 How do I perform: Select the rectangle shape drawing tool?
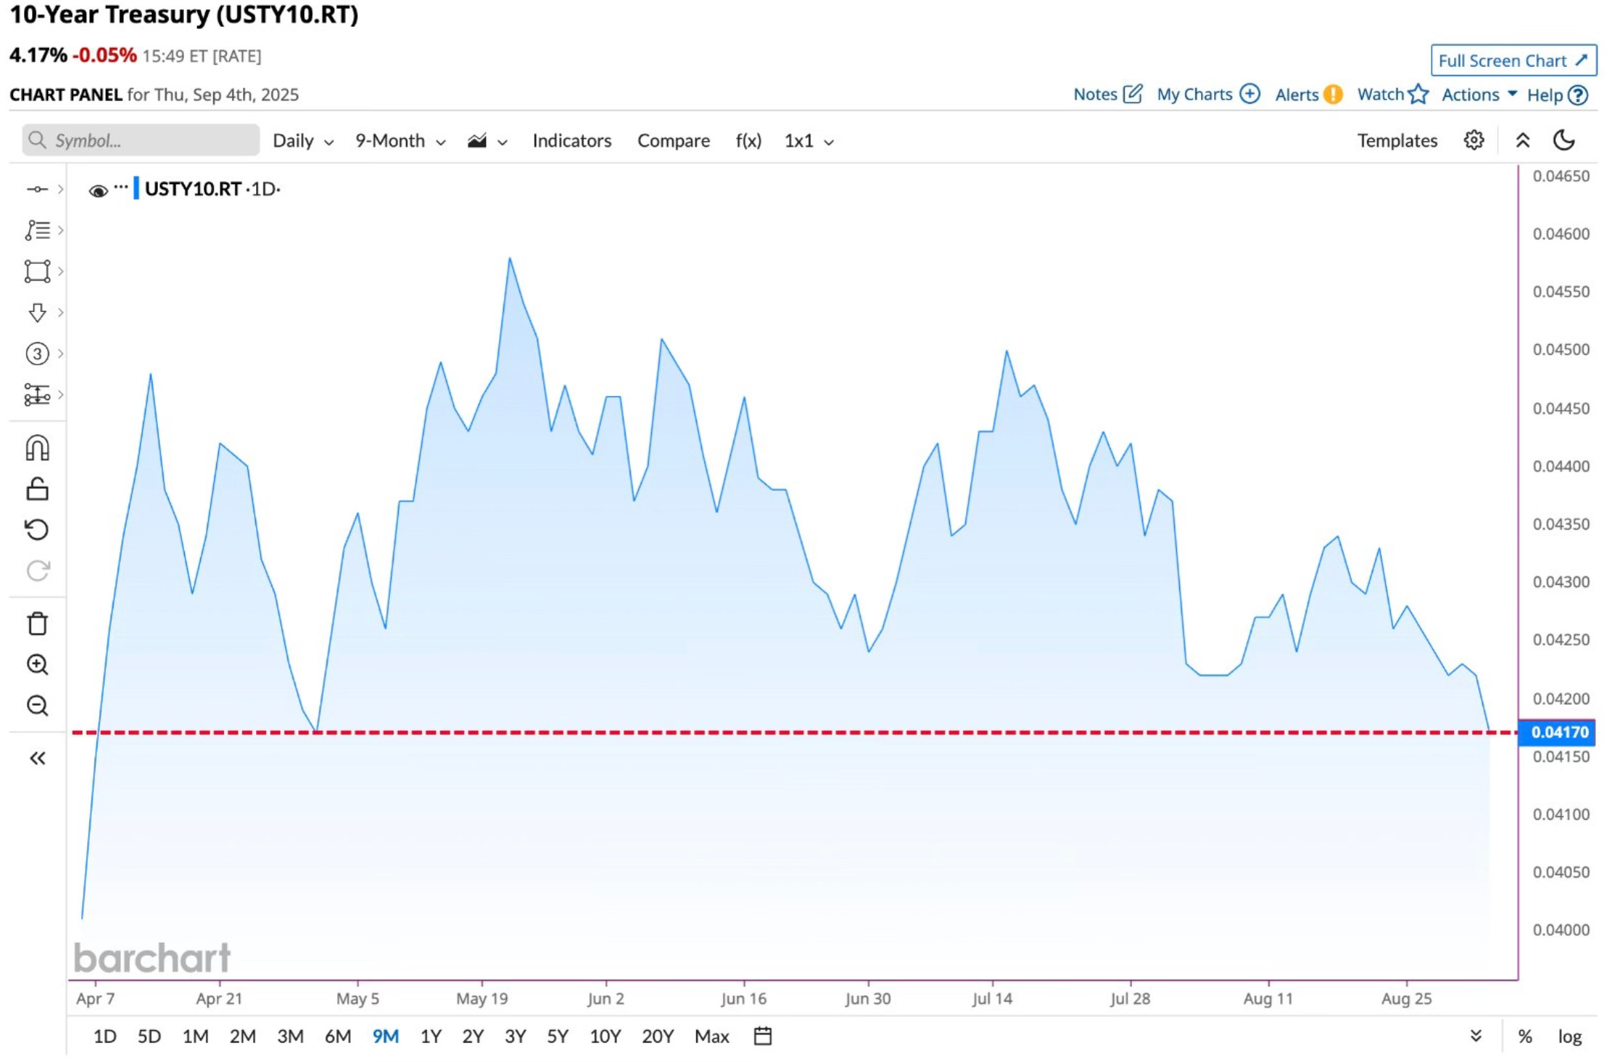point(37,271)
